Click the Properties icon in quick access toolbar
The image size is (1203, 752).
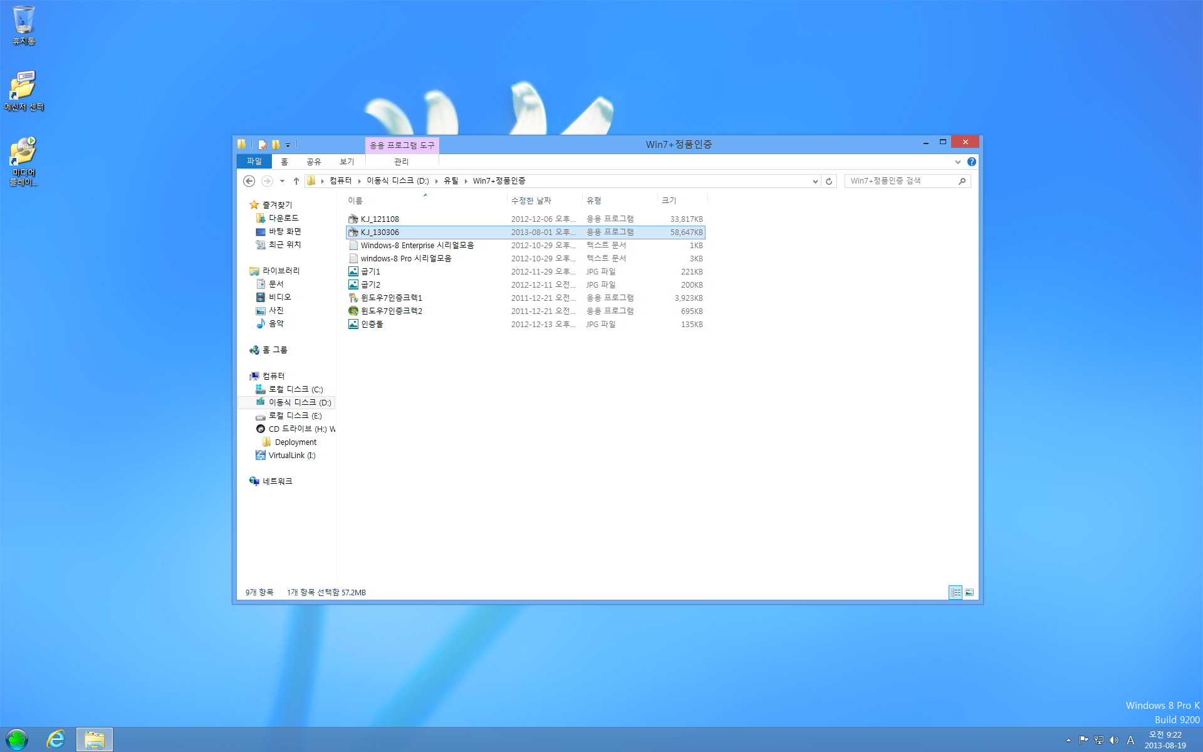pos(263,145)
